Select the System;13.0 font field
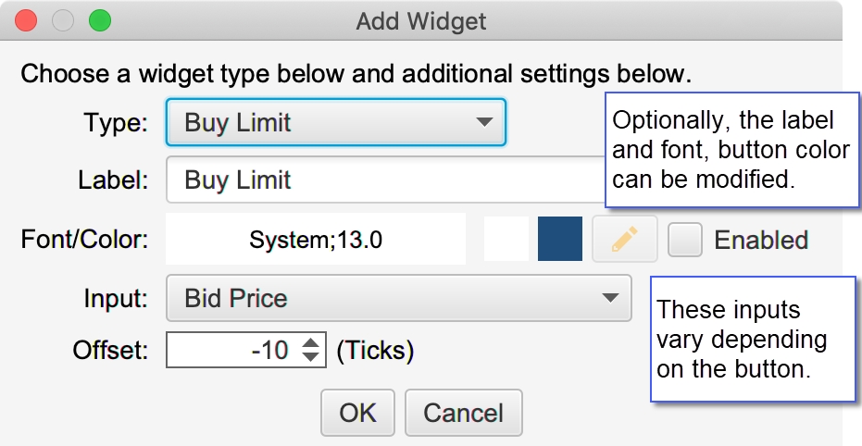 pos(316,239)
